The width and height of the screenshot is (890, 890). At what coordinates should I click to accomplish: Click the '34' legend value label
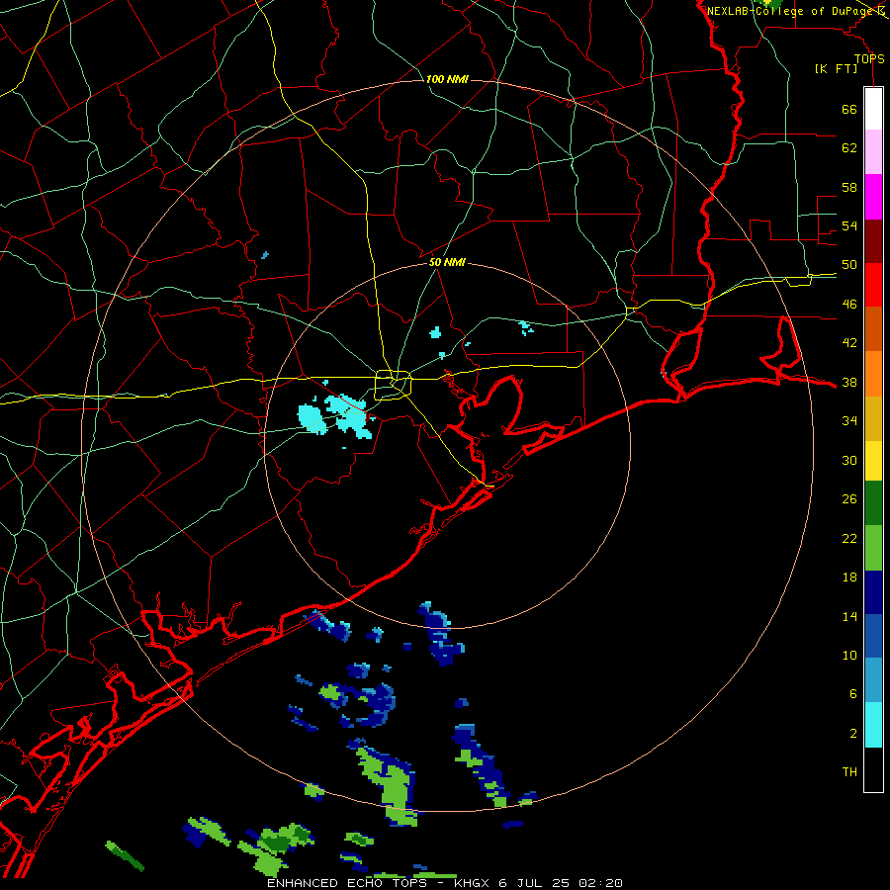849,421
